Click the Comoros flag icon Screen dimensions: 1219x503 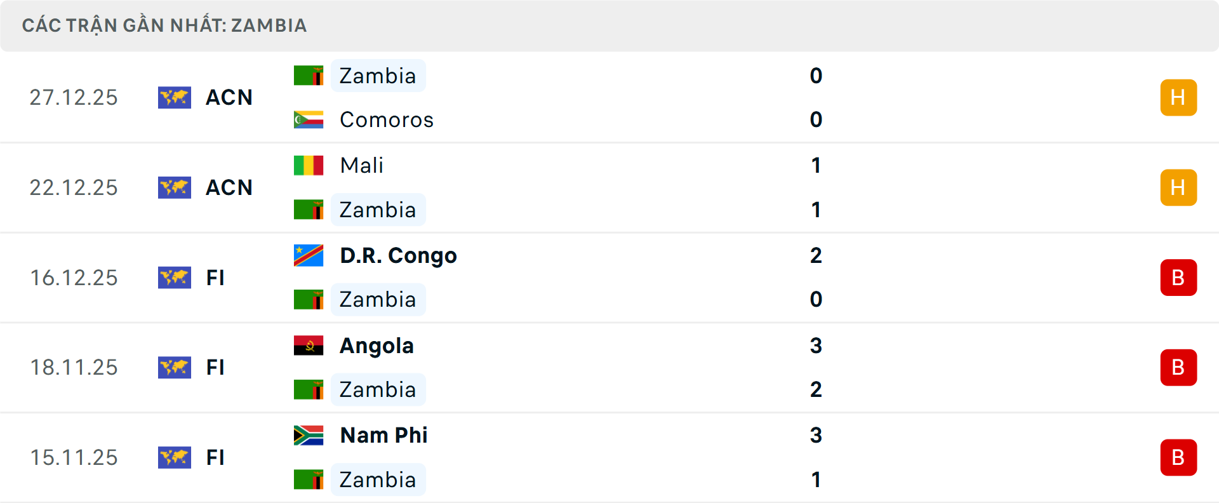[309, 119]
